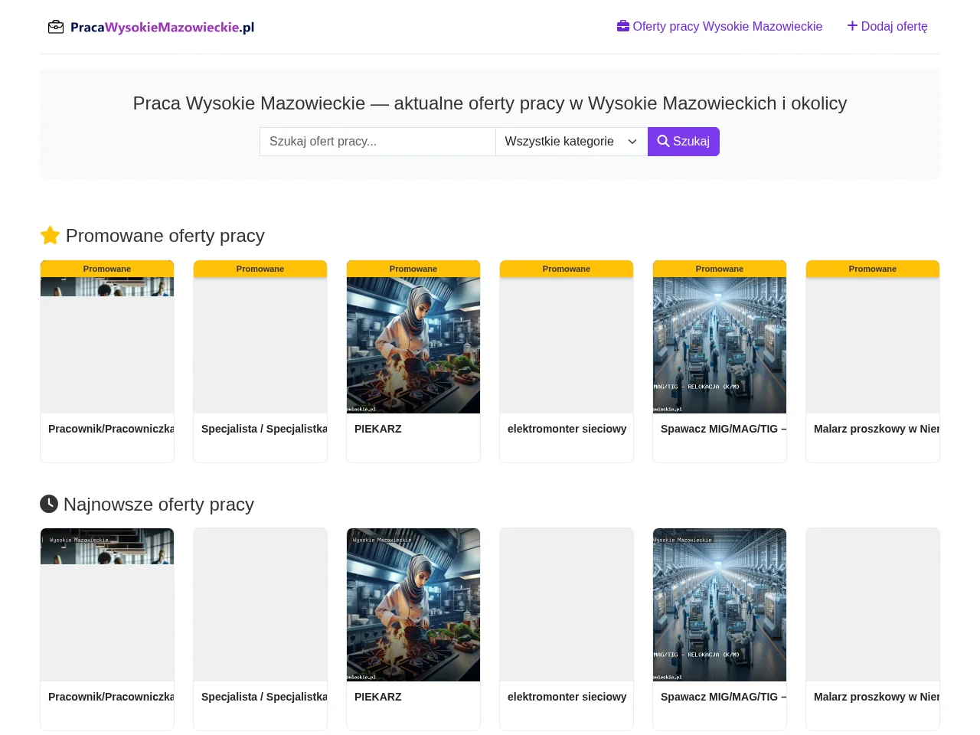Open promoted PIEKARZ offer title
Image resolution: width=980 pixels, height=735 pixels.
(378, 429)
